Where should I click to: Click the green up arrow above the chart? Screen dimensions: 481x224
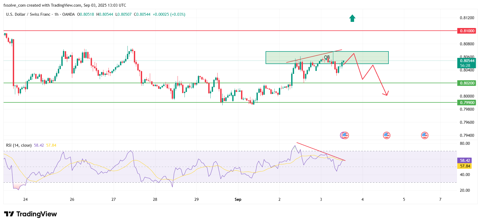tap(352, 18)
